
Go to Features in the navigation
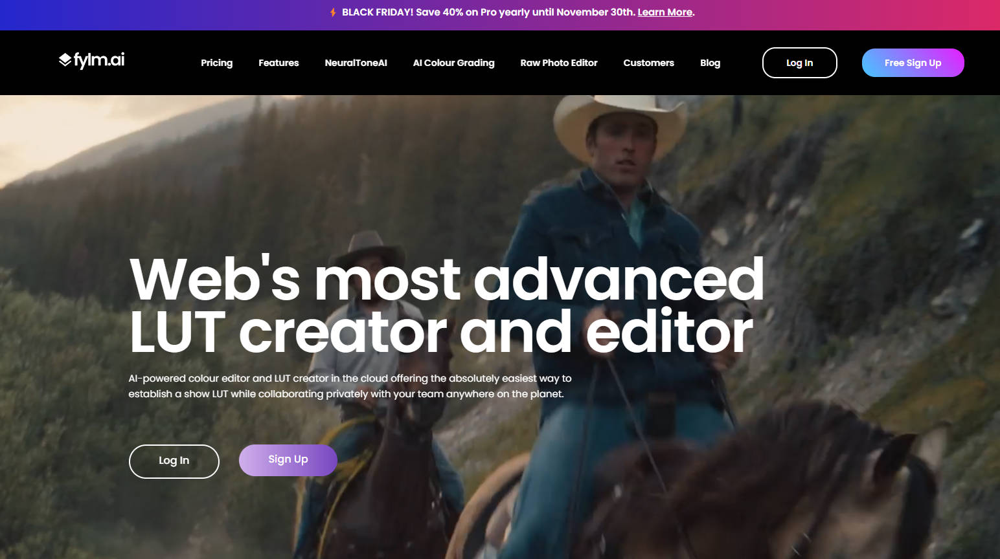coord(278,63)
